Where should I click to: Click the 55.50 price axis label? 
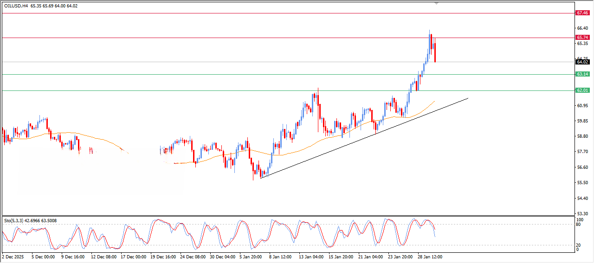coord(581,183)
